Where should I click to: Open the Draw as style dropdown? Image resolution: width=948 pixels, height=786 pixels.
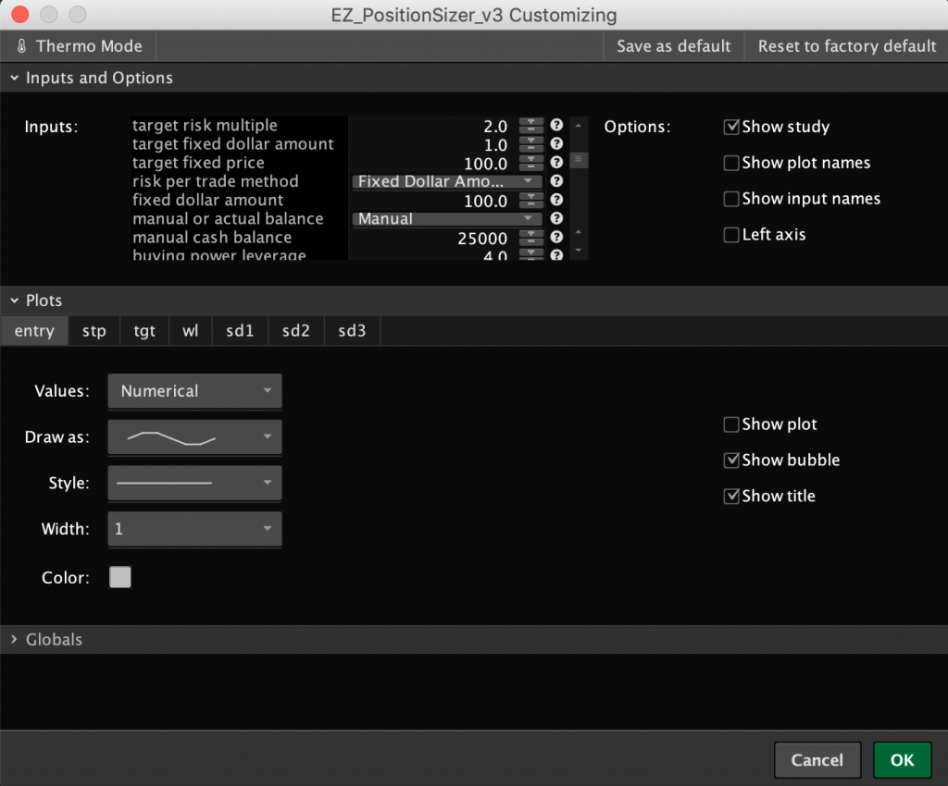194,436
